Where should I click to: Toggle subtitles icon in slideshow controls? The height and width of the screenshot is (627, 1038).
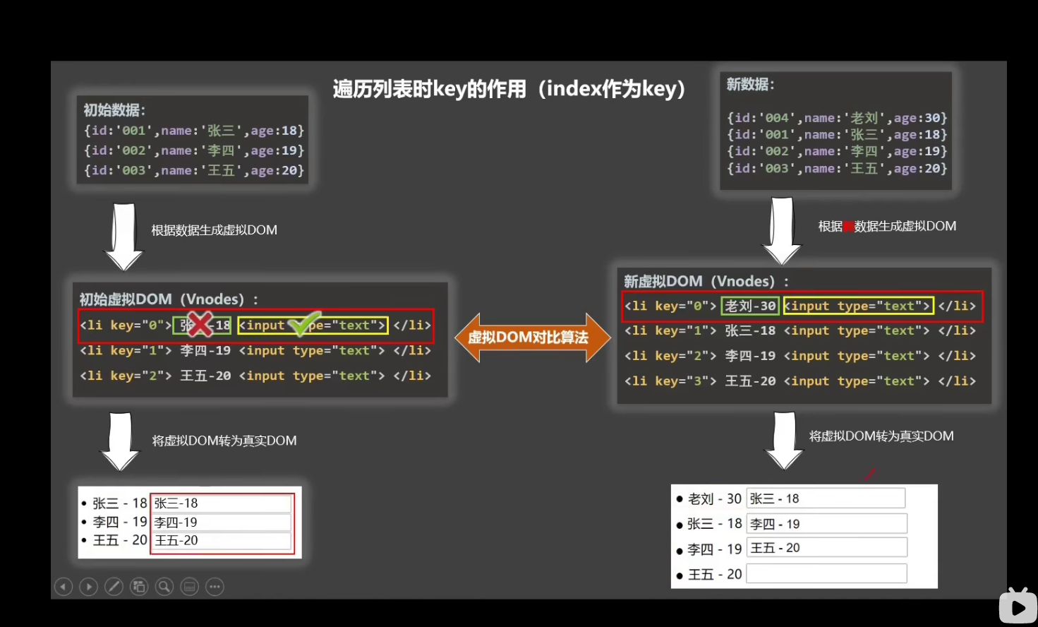[190, 587]
